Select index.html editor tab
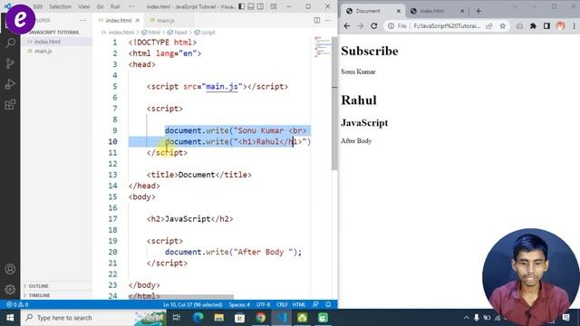This screenshot has height=326, width=580. [x=119, y=20]
